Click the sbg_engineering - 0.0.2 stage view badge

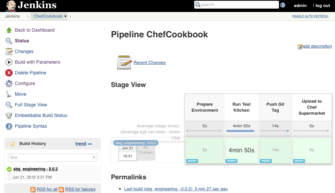(136, 143)
